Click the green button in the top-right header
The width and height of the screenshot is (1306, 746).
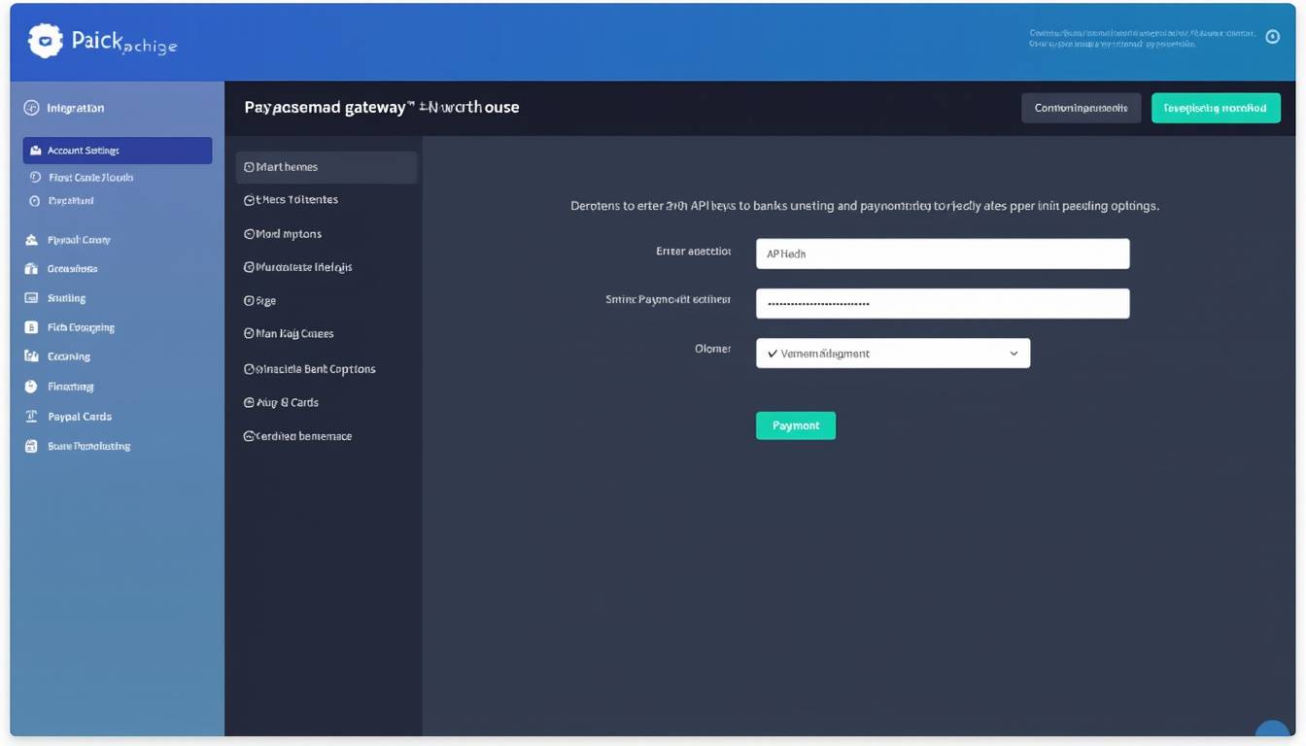click(x=1216, y=107)
